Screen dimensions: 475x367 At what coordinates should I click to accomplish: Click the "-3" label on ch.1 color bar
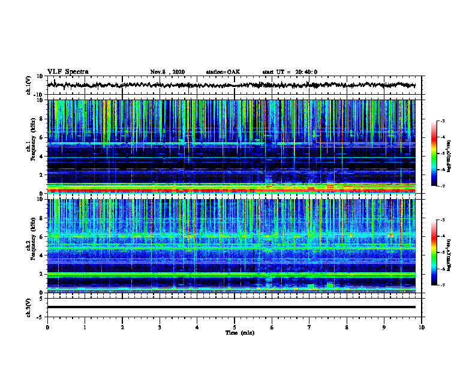pos(443,121)
